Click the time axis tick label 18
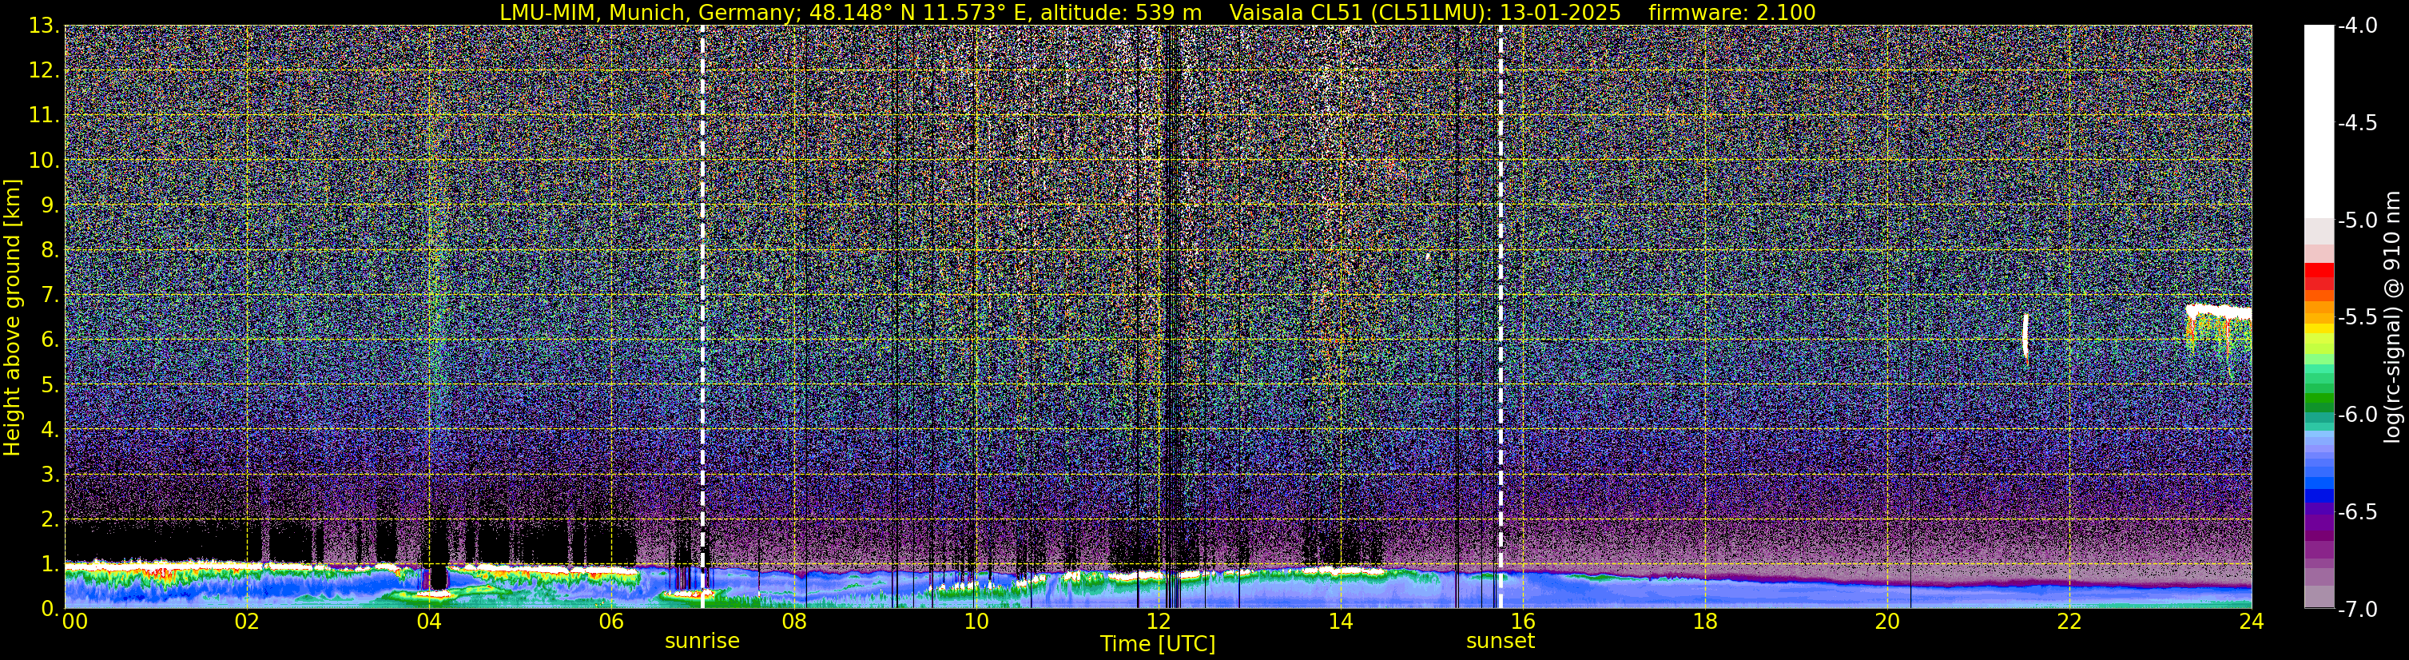The height and width of the screenshot is (660, 2409). tap(1705, 622)
